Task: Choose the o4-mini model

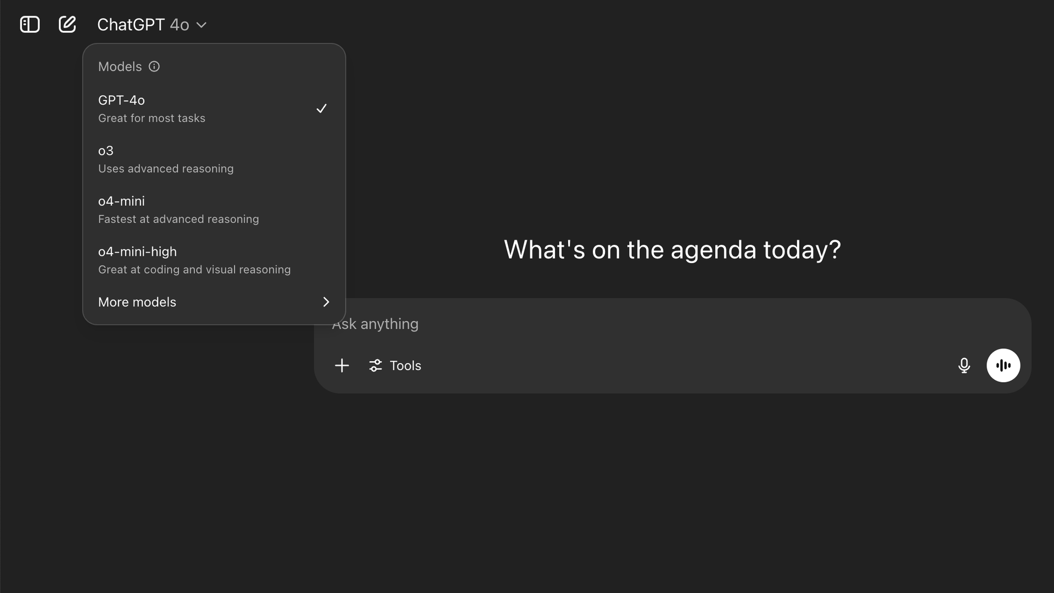Action: click(x=121, y=202)
